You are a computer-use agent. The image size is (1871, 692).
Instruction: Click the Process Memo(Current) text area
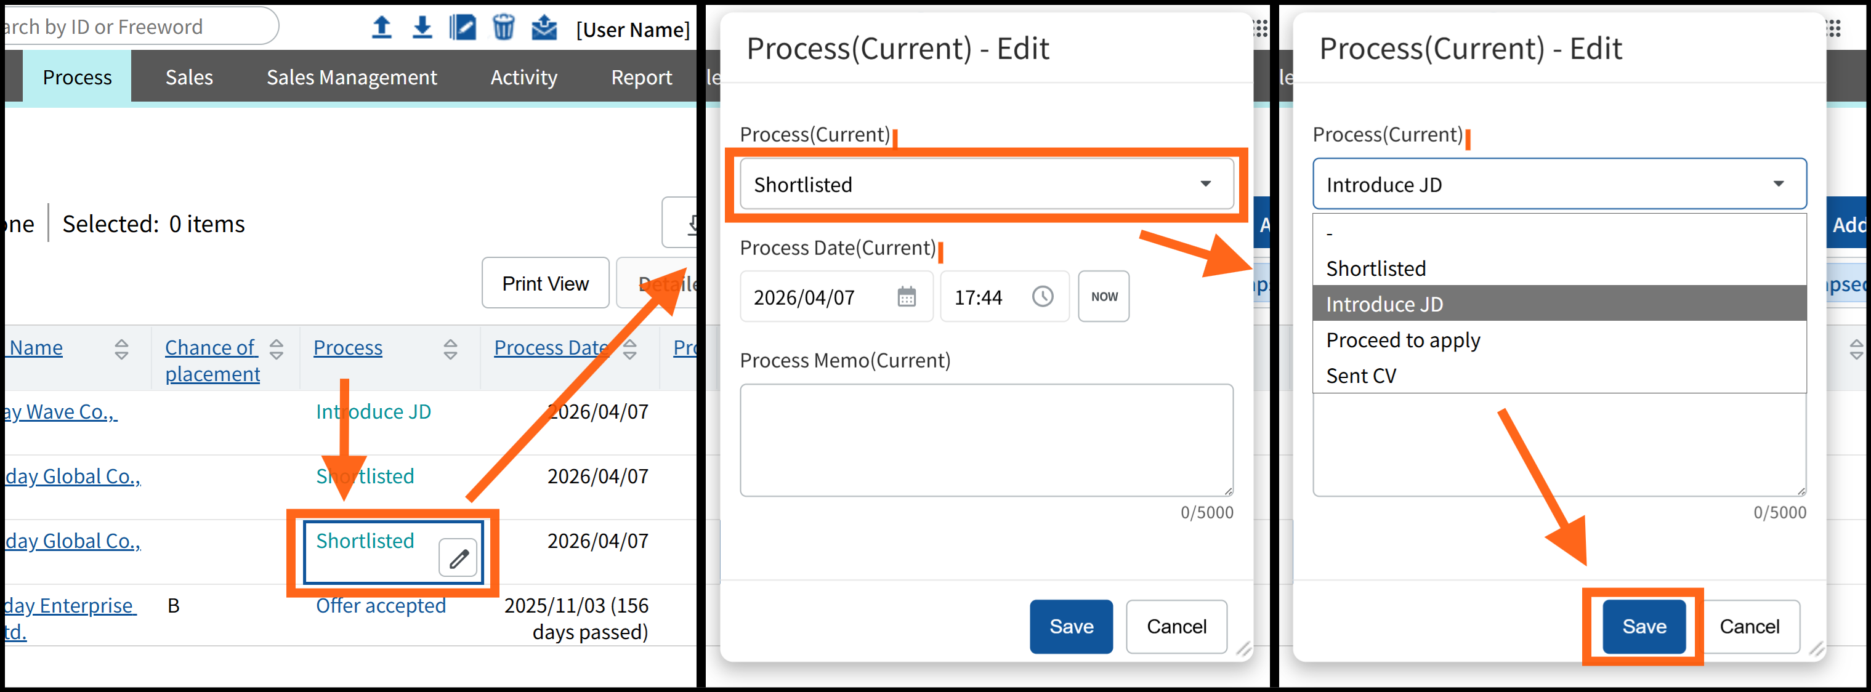(985, 440)
